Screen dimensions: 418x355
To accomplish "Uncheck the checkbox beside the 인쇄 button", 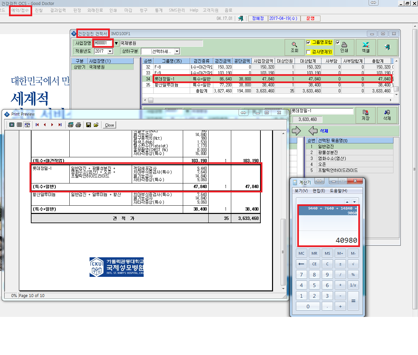I will (x=338, y=42).
